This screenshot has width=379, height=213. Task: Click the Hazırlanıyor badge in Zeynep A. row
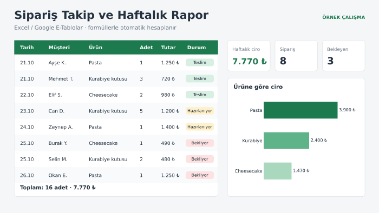pos(200,127)
